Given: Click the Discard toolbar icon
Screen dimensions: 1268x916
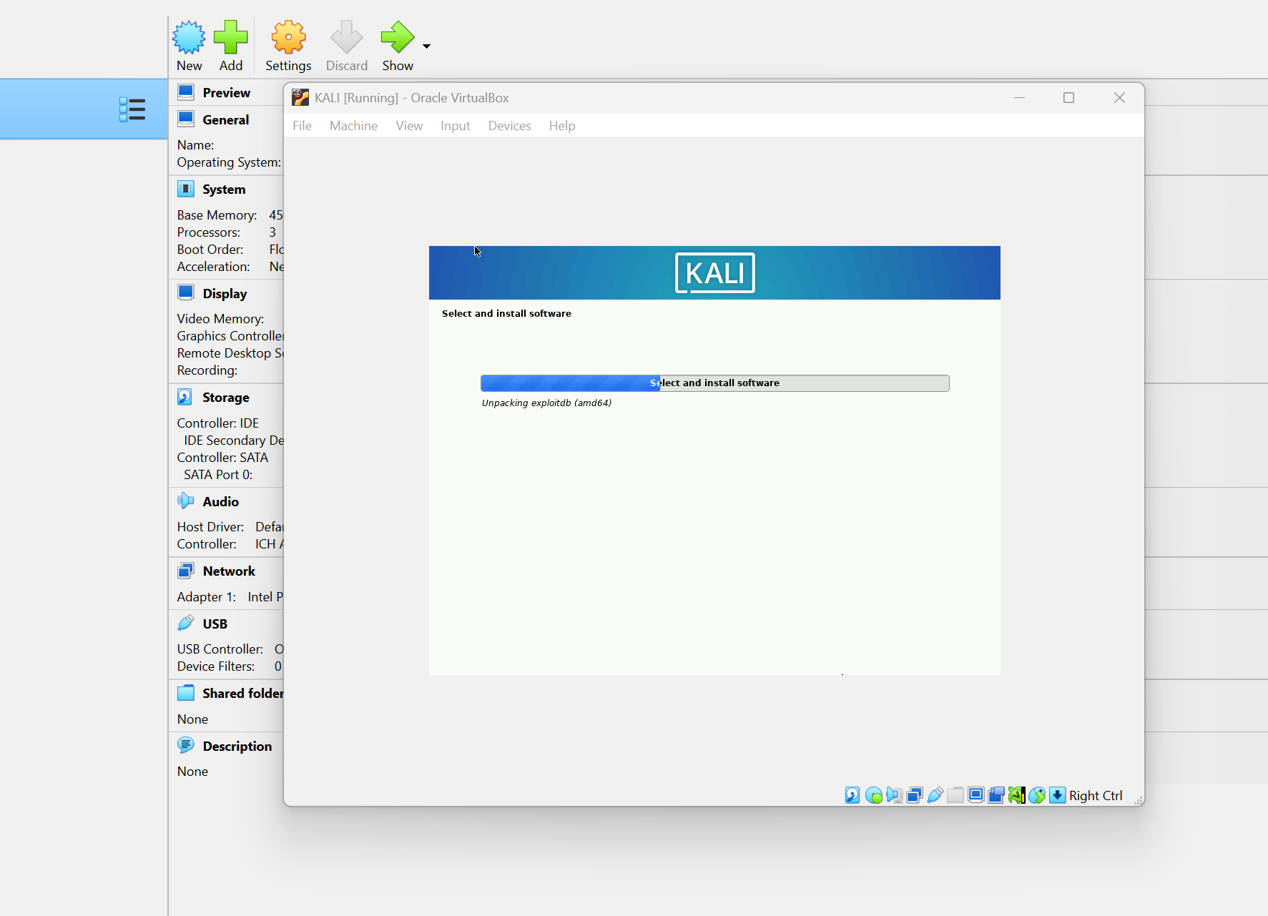Looking at the screenshot, I should point(347,37).
